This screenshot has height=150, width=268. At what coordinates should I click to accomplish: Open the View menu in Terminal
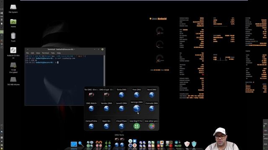(x=38, y=53)
